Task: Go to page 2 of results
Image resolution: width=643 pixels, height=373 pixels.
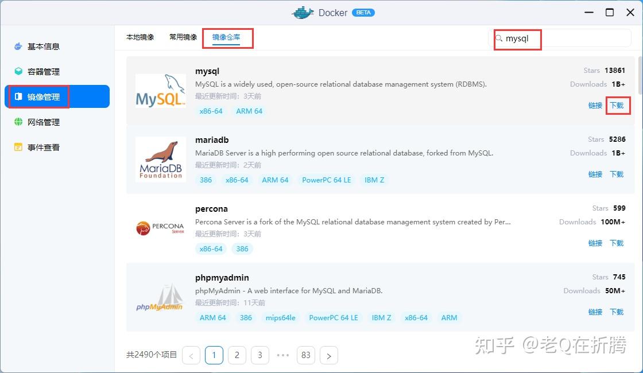Action: point(237,355)
